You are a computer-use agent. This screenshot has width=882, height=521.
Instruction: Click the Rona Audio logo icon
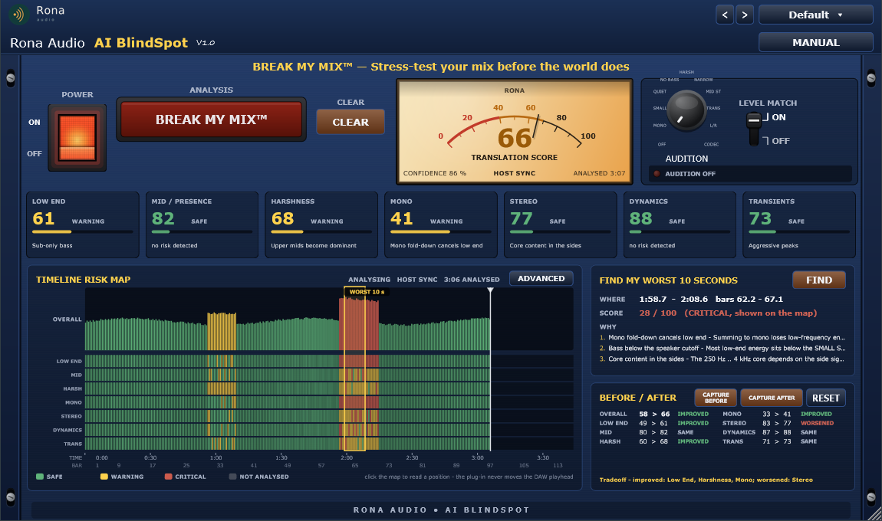coord(19,15)
